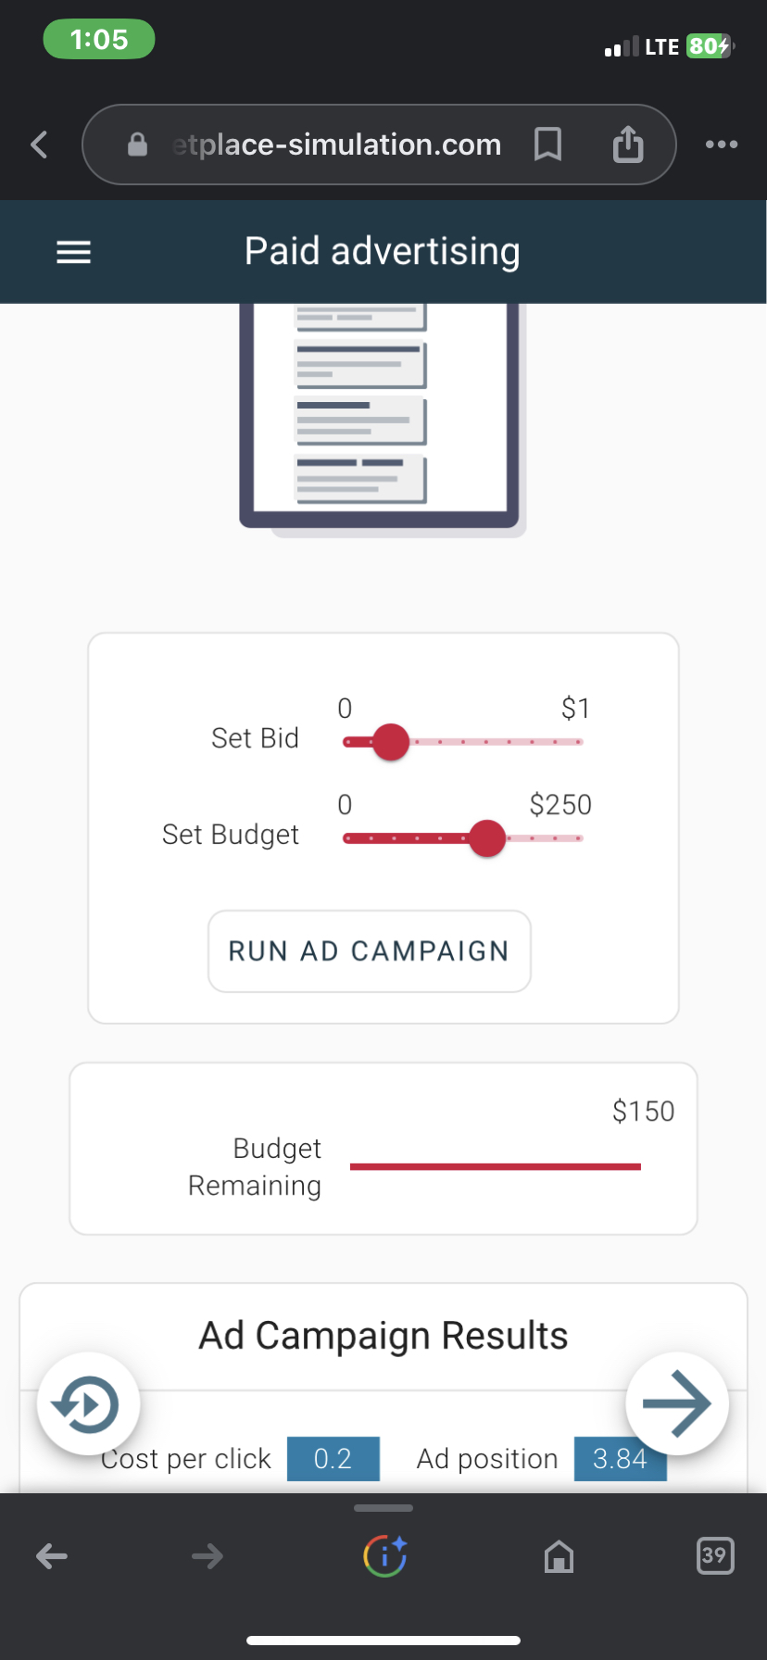The width and height of the screenshot is (767, 1660).
Task: Open the tab switcher showing 39 tabs
Action: tap(714, 1556)
